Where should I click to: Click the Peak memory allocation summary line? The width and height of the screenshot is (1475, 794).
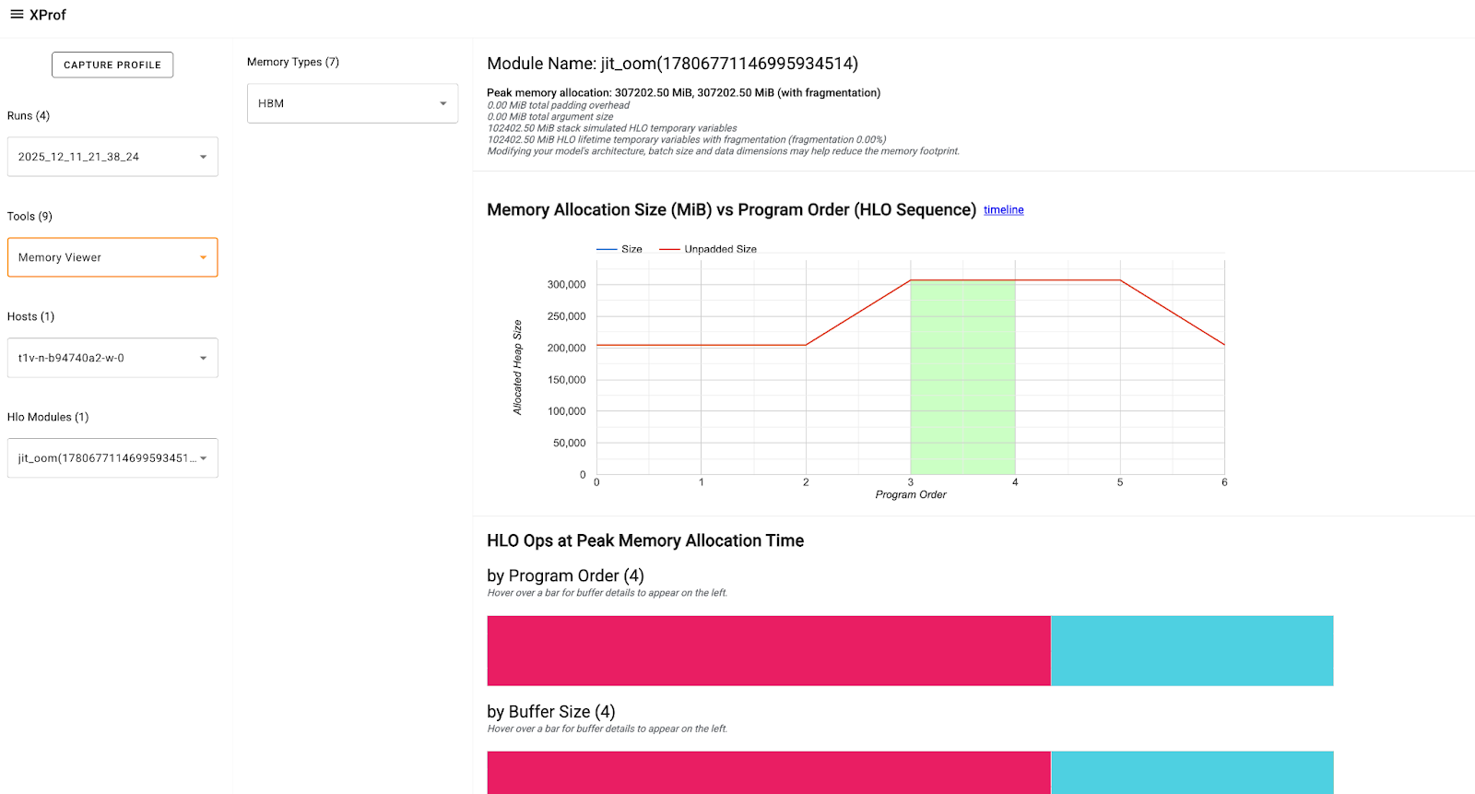click(683, 92)
